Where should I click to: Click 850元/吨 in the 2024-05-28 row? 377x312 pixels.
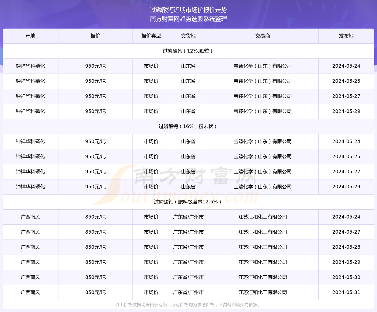95,247
